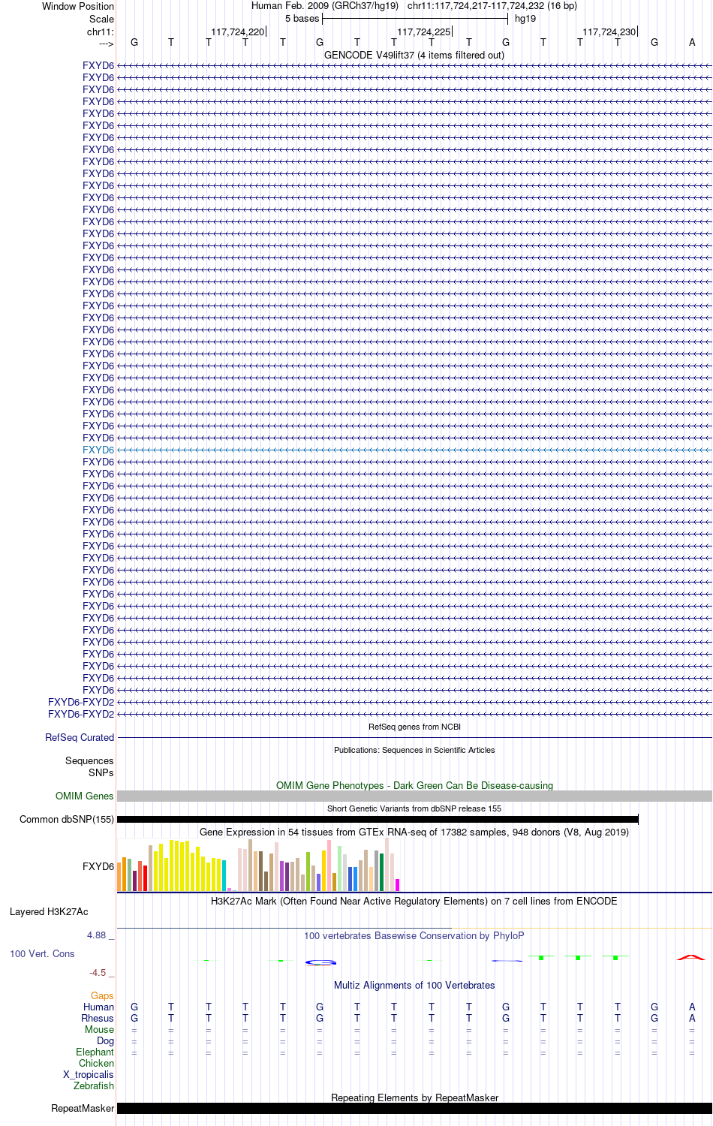Image resolution: width=713 pixels, height=1126 pixels.
Task: Click the 'Multiz Alignments of 100 Vertebrates' title
Action: 414,985
